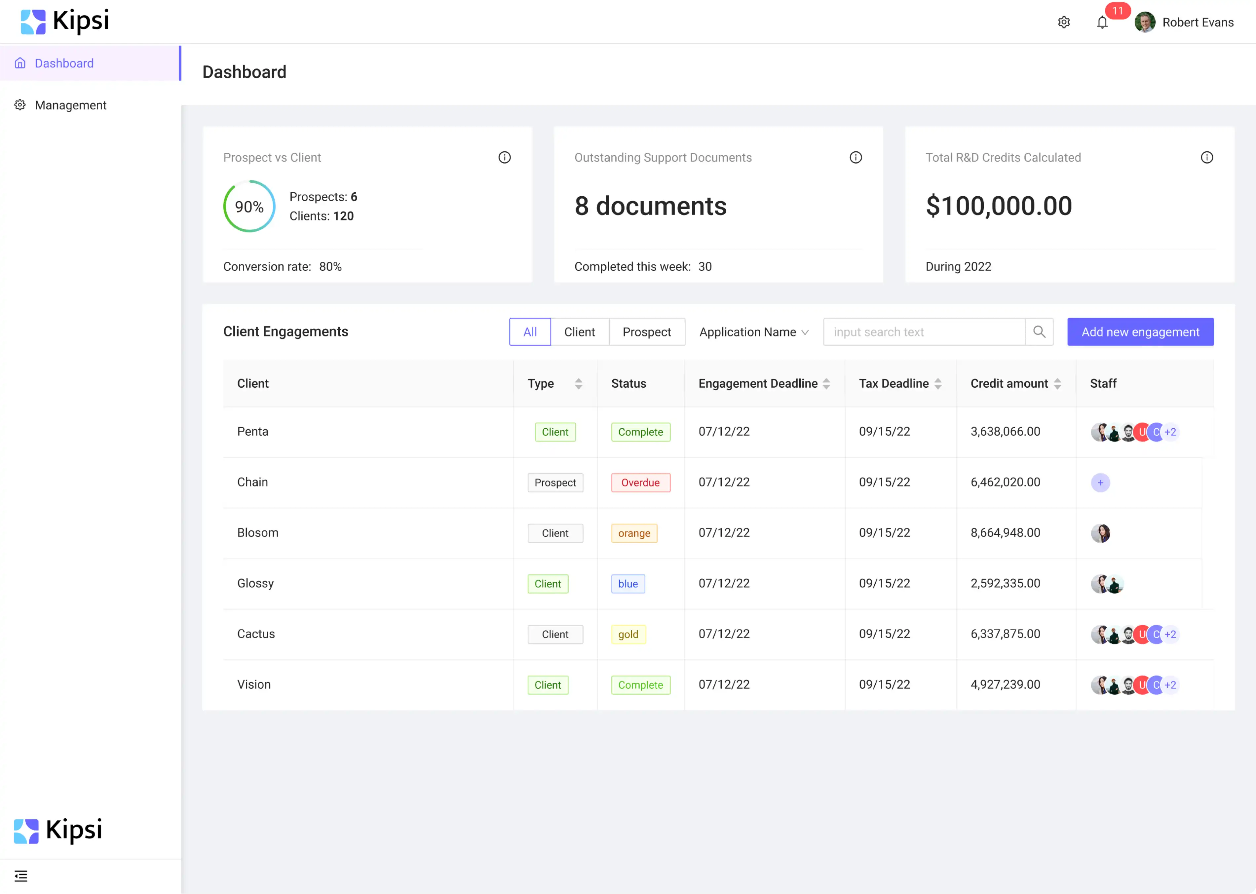Filter engagements by Client segment
Viewport: 1256px width, 894px height.
579,332
